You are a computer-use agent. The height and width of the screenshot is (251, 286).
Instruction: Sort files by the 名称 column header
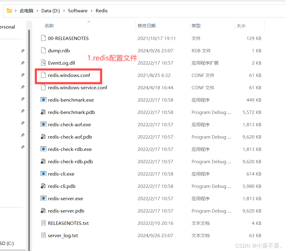tap(49, 26)
